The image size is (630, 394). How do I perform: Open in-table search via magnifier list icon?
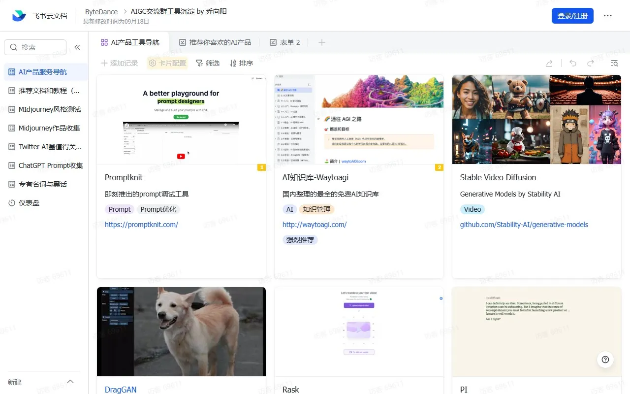click(614, 64)
